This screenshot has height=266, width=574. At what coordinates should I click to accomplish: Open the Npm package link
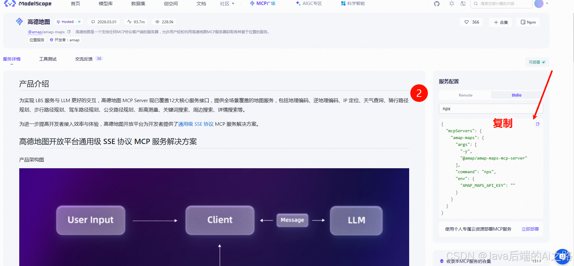click(528, 22)
